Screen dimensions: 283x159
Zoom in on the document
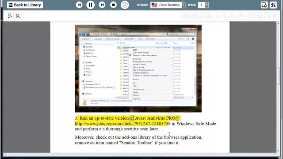click(10, 16)
